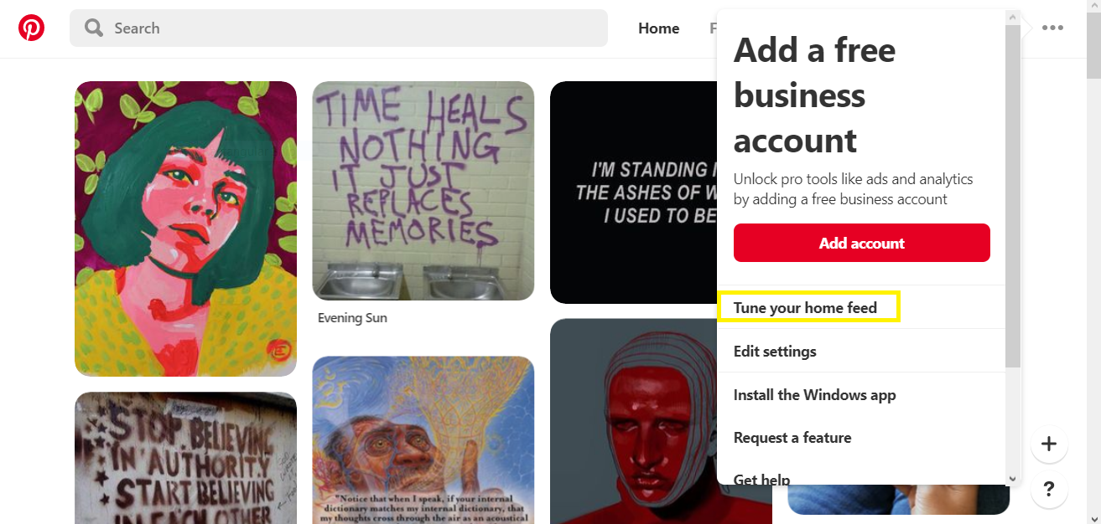Click the Evening Sun pin caption
The height and width of the screenshot is (524, 1101).
(352, 318)
